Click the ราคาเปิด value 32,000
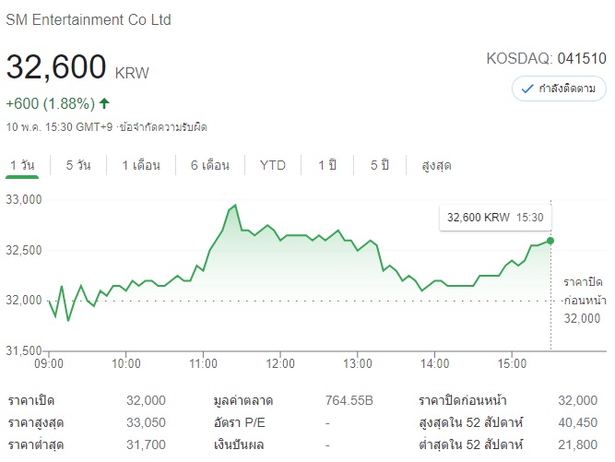Image resolution: width=615 pixels, height=462 pixels. click(146, 400)
